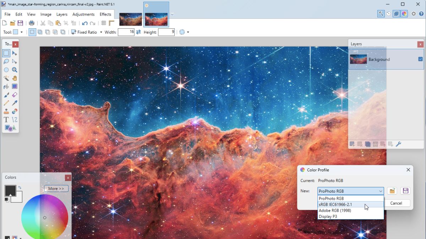The height and width of the screenshot is (239, 426).
Task: Swap the Width and Height values
Action: point(138,32)
